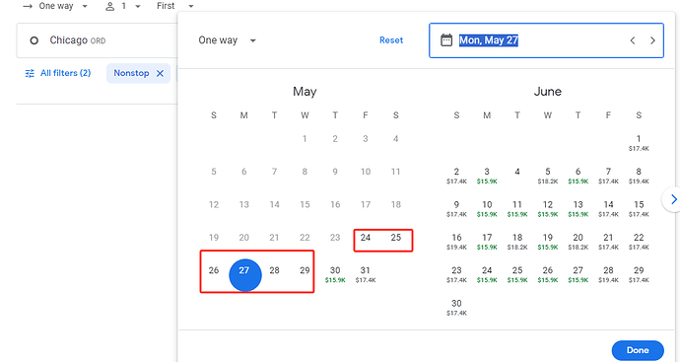Click the Mon, May 27 date field
This screenshot has width=680, height=362.
point(546,40)
